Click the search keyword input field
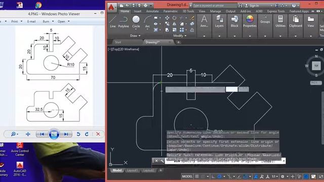 [215, 6]
